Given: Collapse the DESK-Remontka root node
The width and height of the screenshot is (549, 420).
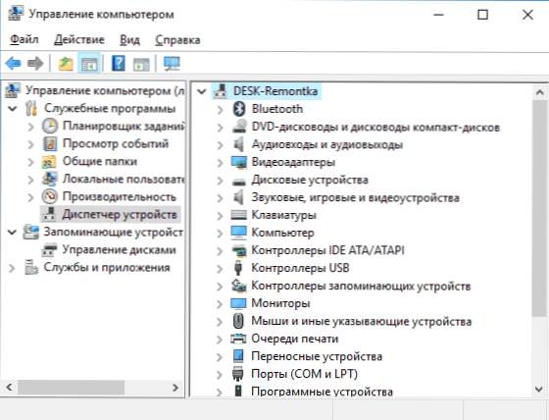Looking at the screenshot, I should [202, 91].
